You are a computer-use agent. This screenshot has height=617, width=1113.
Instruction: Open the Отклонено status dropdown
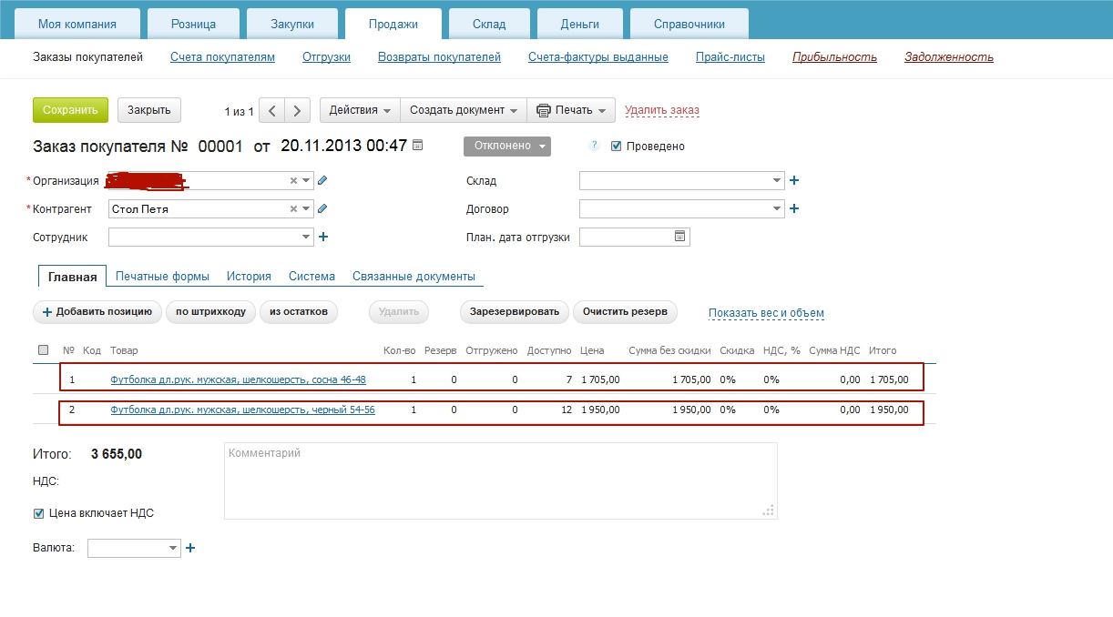coord(507,146)
